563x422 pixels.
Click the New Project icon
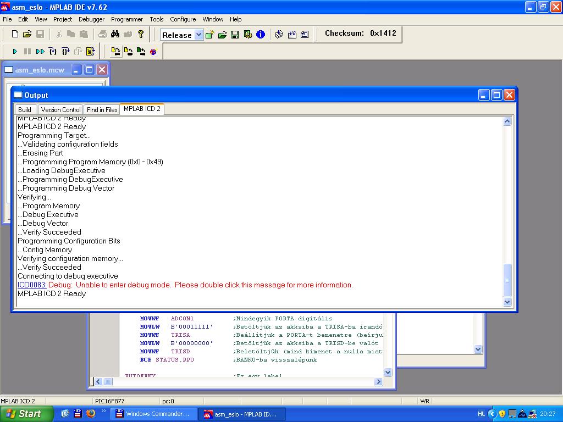click(x=209, y=35)
